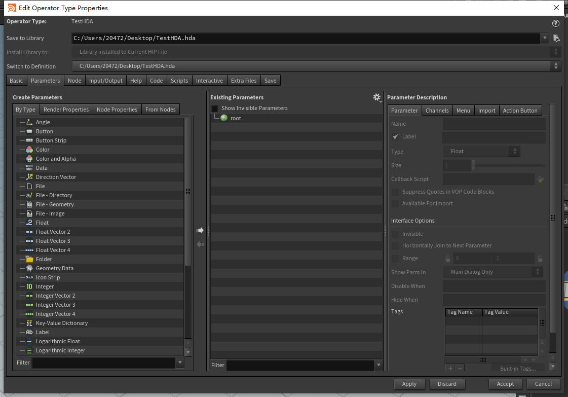Select the Color parameter type
Viewport: 568px width, 397px height.
[x=43, y=149]
